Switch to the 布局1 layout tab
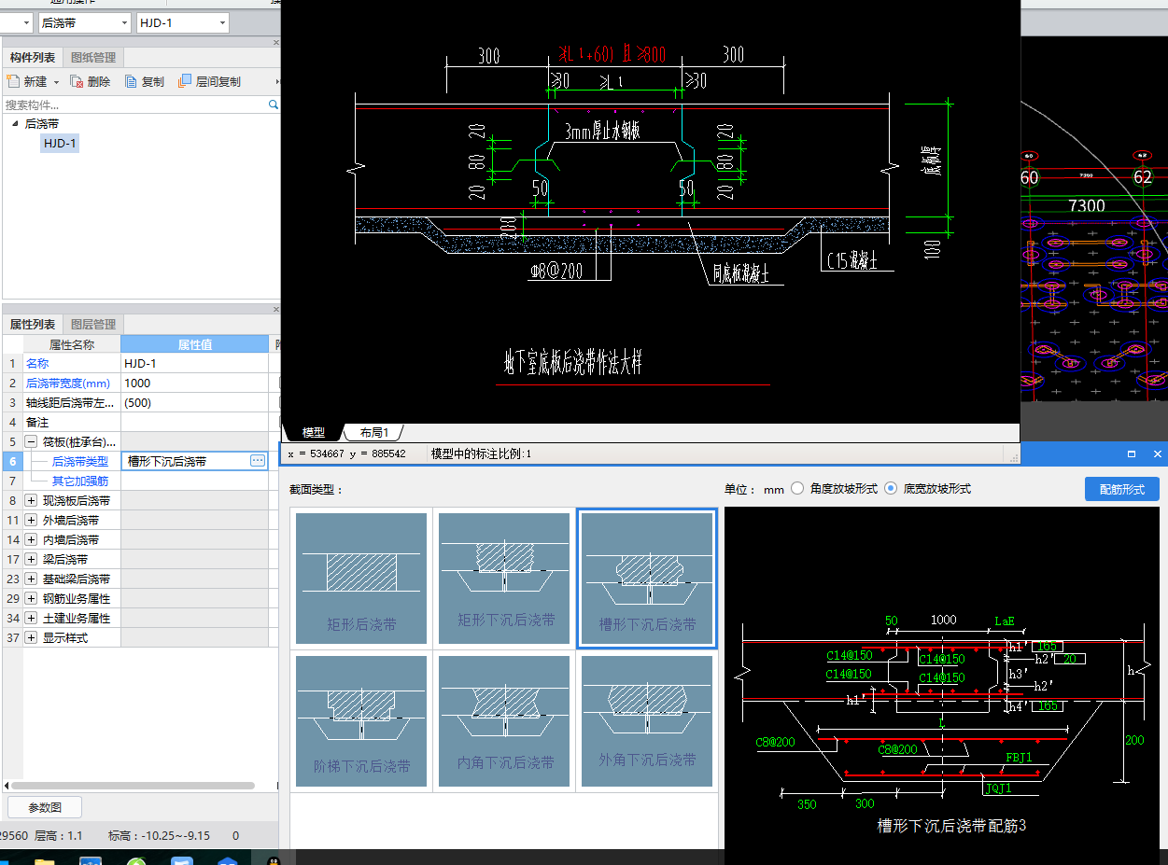This screenshot has height=865, width=1168. pos(373,433)
